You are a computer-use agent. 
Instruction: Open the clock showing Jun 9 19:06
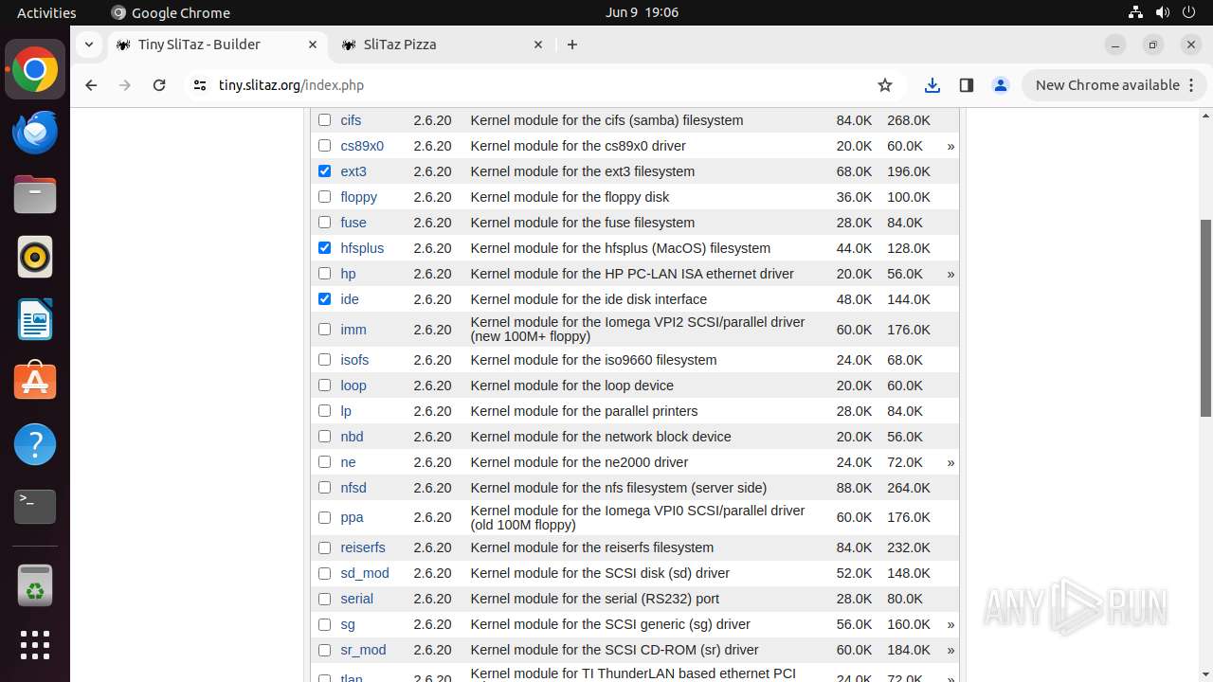click(x=642, y=12)
